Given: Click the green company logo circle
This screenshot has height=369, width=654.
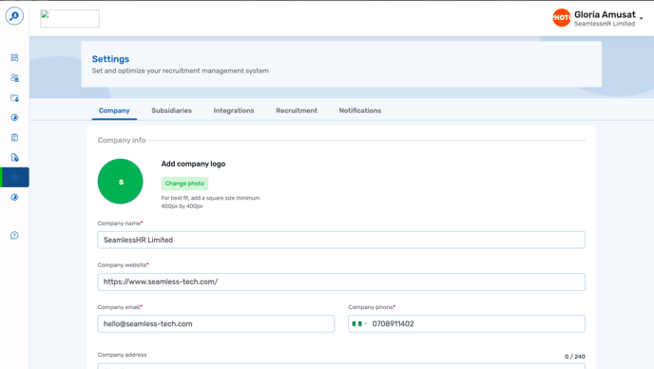Looking at the screenshot, I should pos(120,181).
